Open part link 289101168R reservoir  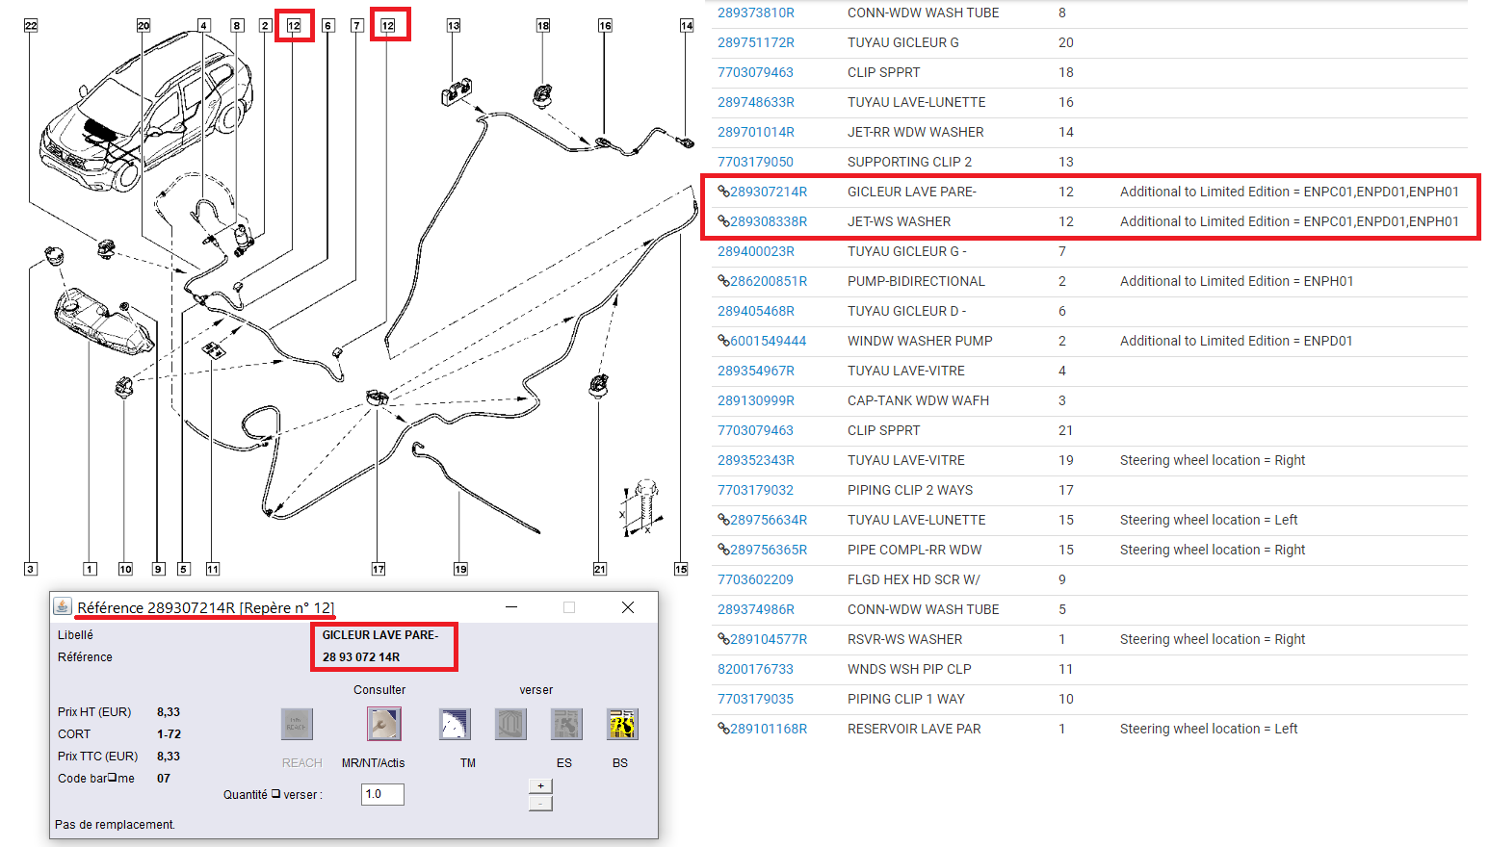(768, 729)
